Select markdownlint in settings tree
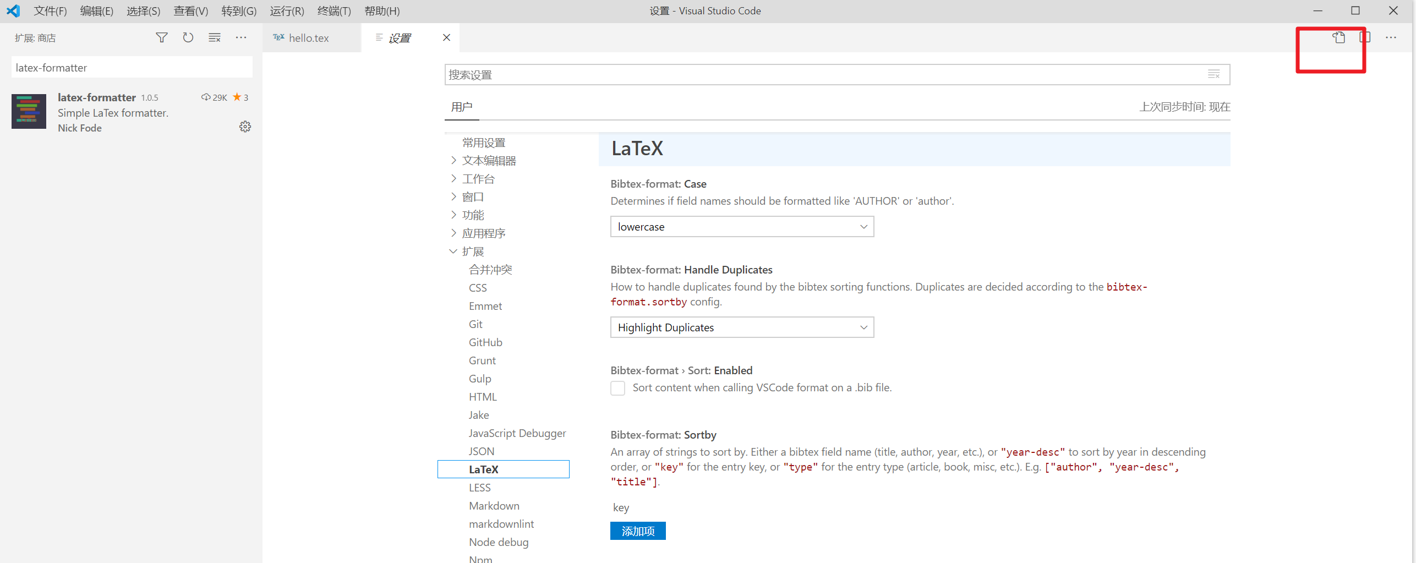Screen dimensions: 1416x563 pos(501,524)
